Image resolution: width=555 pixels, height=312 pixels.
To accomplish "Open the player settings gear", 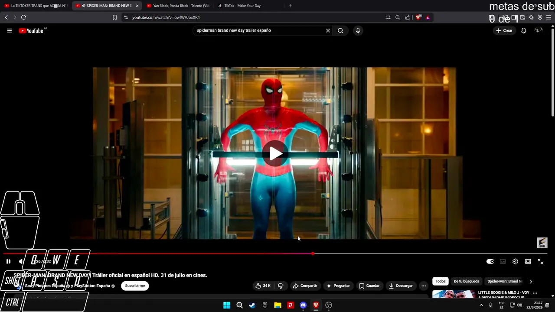I will tap(515, 261).
